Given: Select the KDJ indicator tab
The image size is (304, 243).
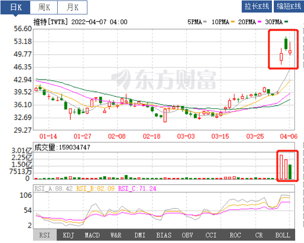Looking at the screenshot, I should (x=68, y=235).
